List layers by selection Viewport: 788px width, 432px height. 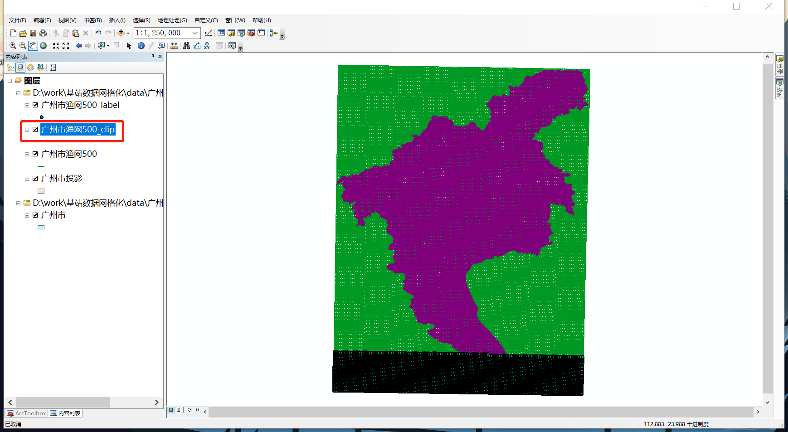[40, 68]
